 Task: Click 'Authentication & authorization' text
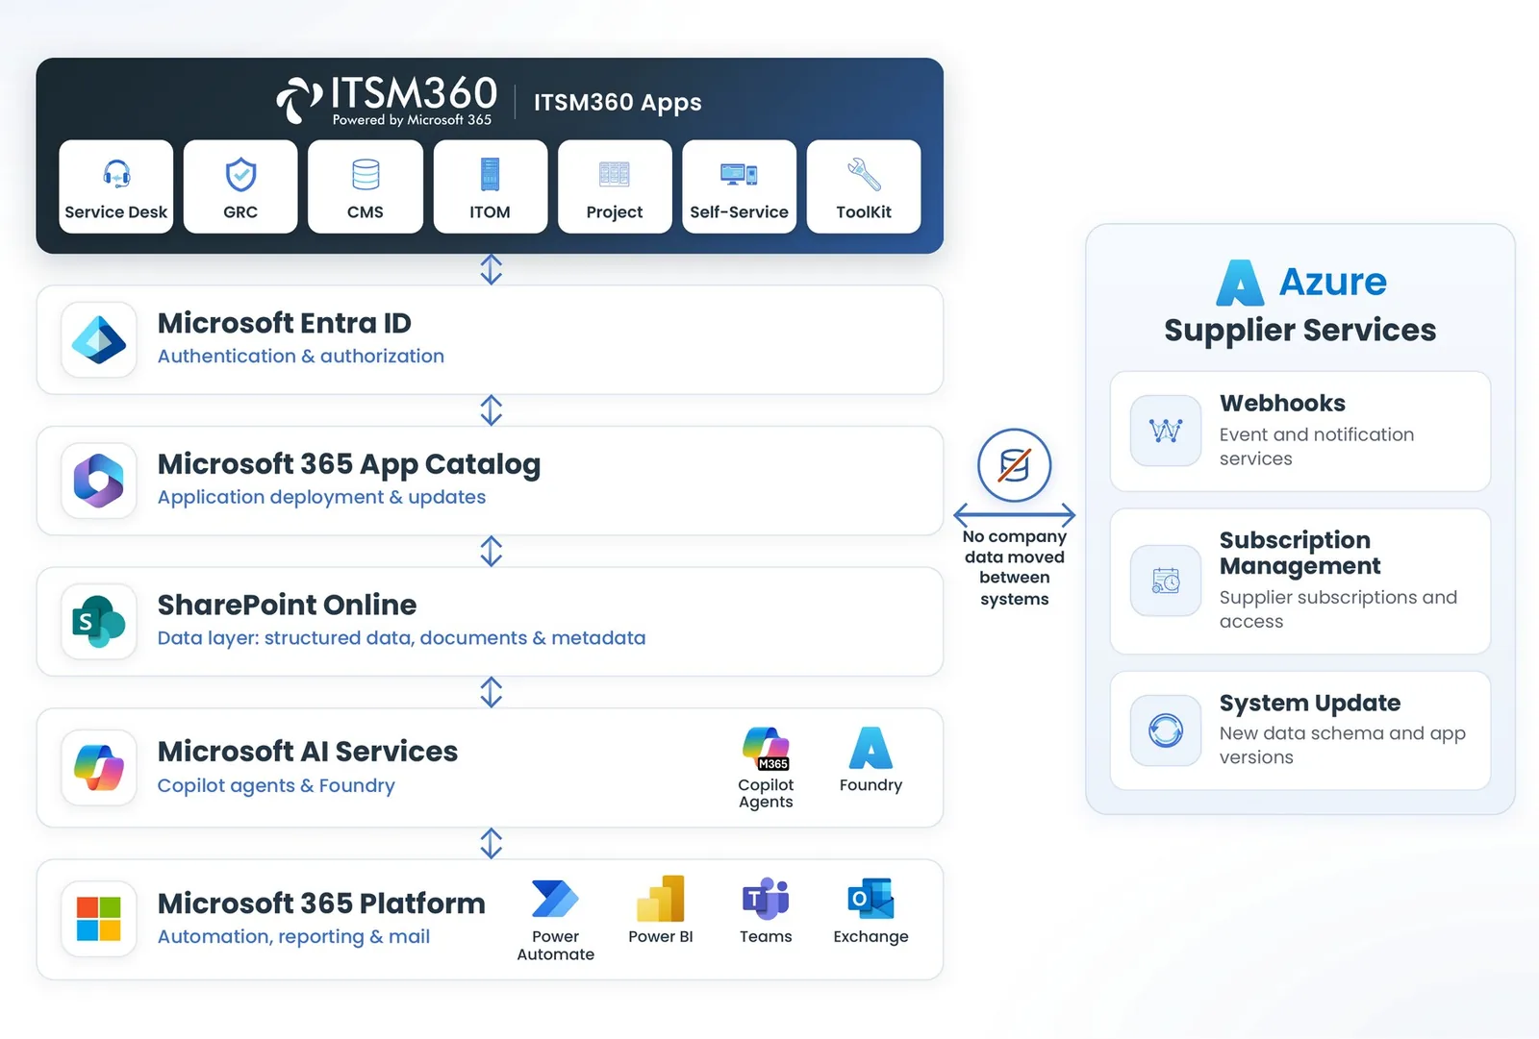click(301, 356)
